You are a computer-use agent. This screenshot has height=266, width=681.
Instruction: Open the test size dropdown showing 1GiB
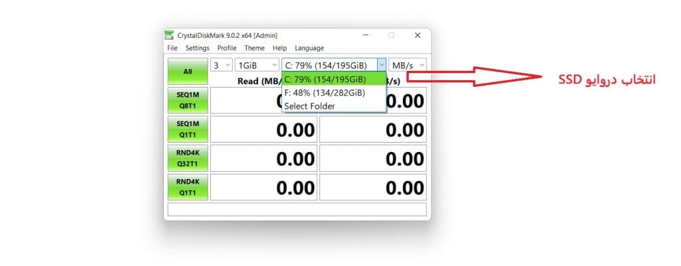(x=257, y=65)
